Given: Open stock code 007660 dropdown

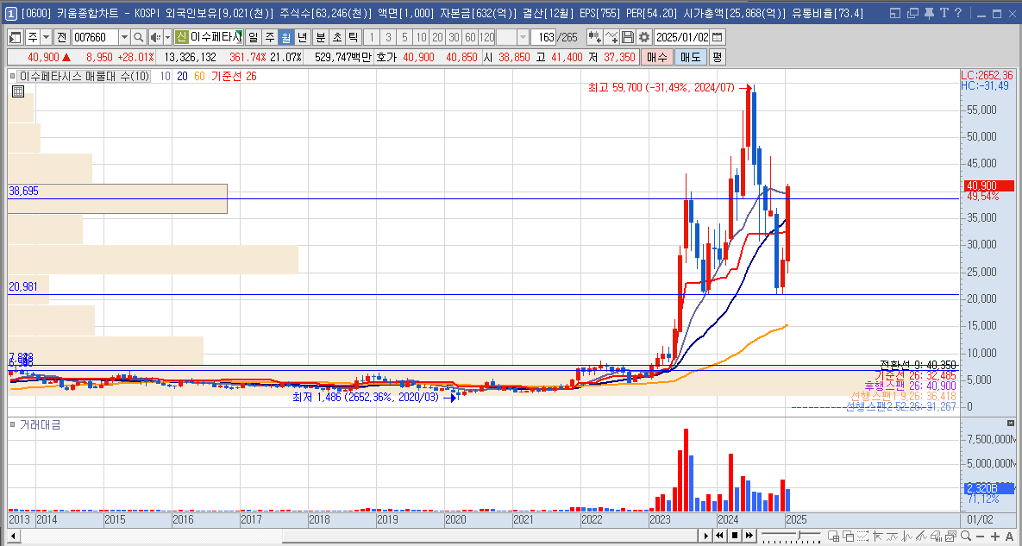Looking at the screenshot, I should (x=124, y=37).
